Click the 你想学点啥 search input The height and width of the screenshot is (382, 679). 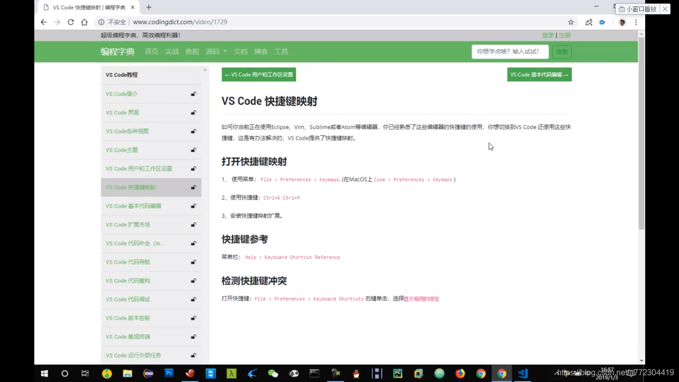coord(510,52)
